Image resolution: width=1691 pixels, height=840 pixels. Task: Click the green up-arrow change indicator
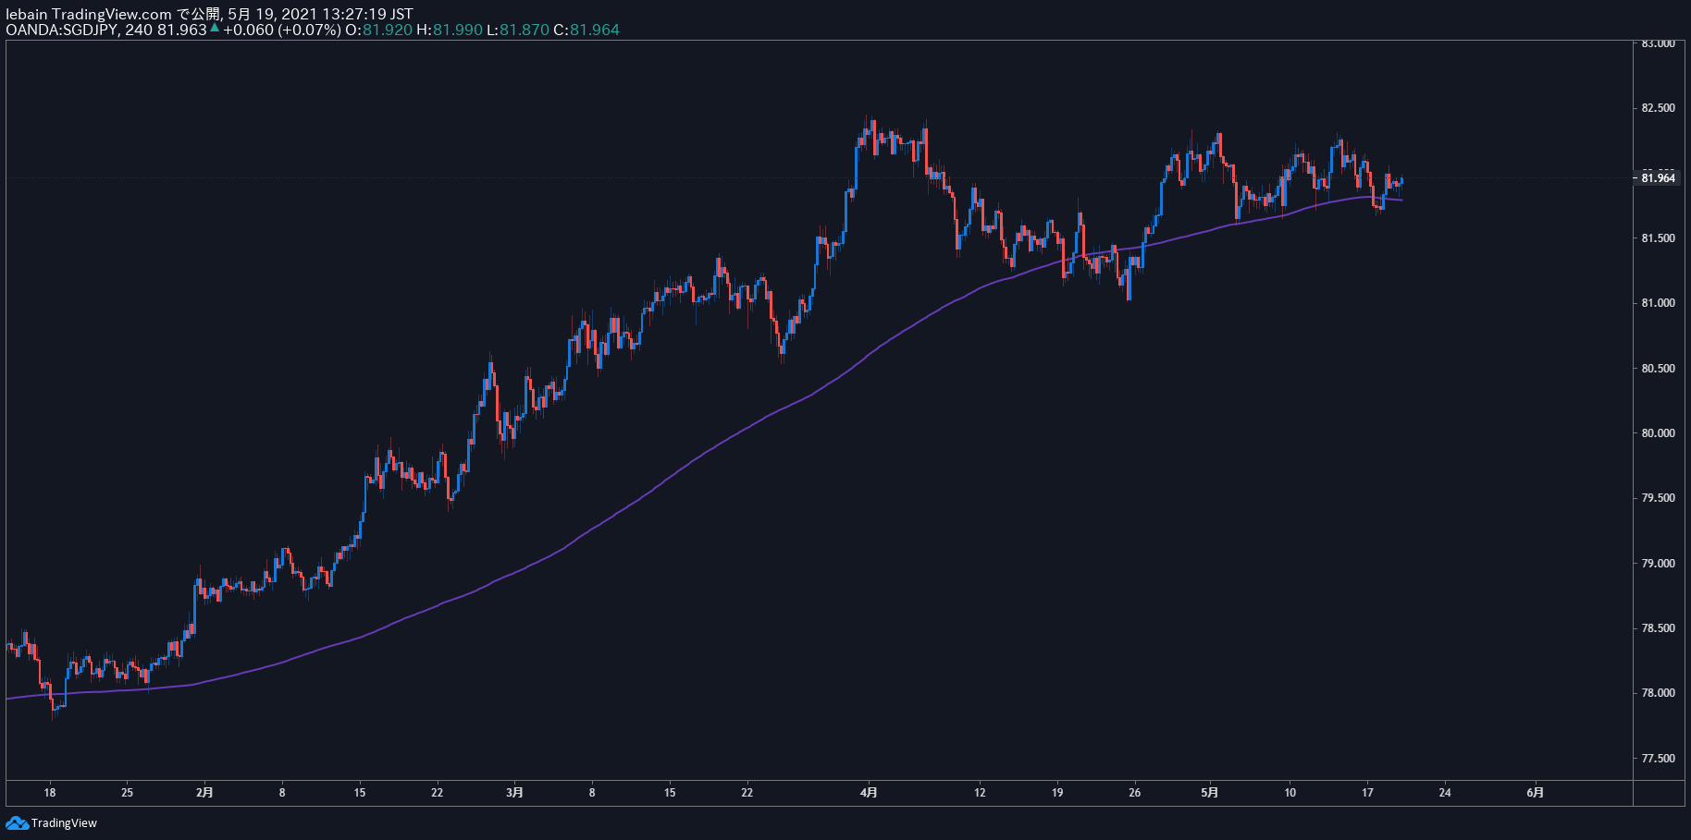click(x=215, y=29)
